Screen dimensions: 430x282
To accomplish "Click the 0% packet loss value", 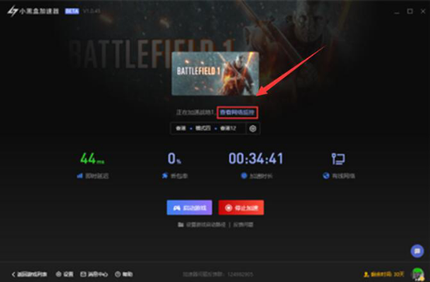I will point(175,158).
